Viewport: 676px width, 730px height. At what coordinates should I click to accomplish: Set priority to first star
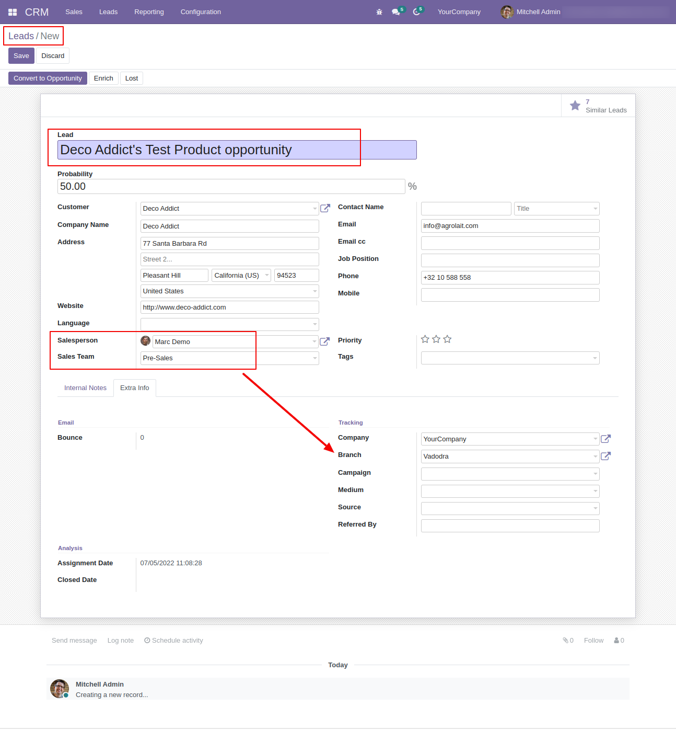[425, 339]
